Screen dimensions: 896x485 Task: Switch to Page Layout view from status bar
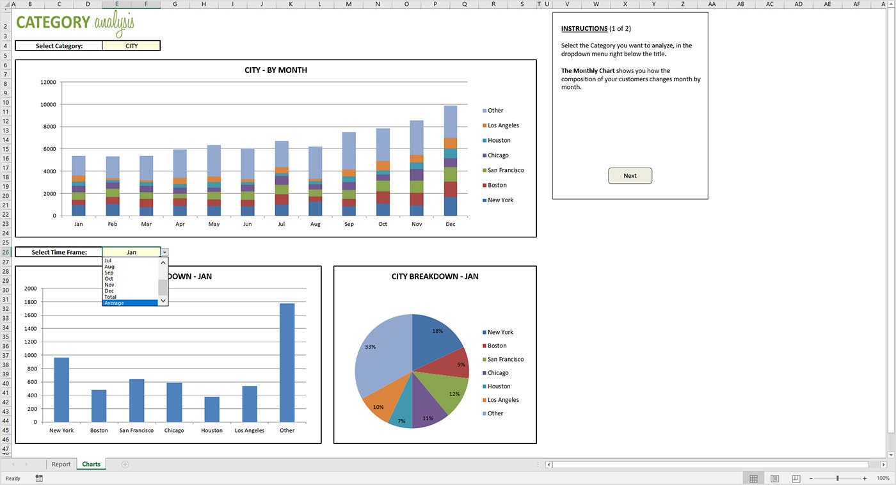774,478
